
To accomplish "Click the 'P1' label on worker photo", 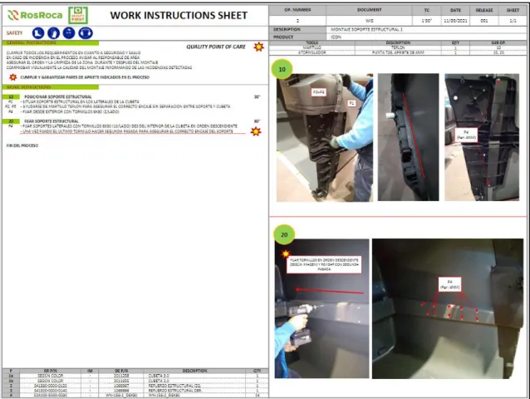I will coord(351,103).
